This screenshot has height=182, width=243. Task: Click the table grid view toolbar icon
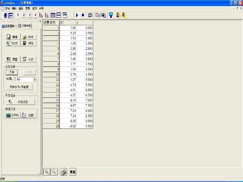pyautogui.click(x=53, y=15)
